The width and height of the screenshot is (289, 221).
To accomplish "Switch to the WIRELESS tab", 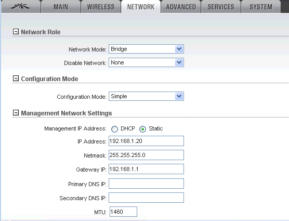I will [101, 7].
